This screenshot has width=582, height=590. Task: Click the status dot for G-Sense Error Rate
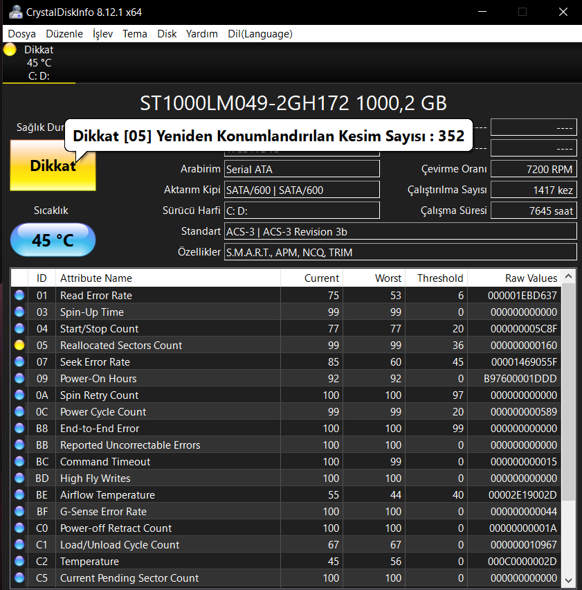click(x=19, y=511)
